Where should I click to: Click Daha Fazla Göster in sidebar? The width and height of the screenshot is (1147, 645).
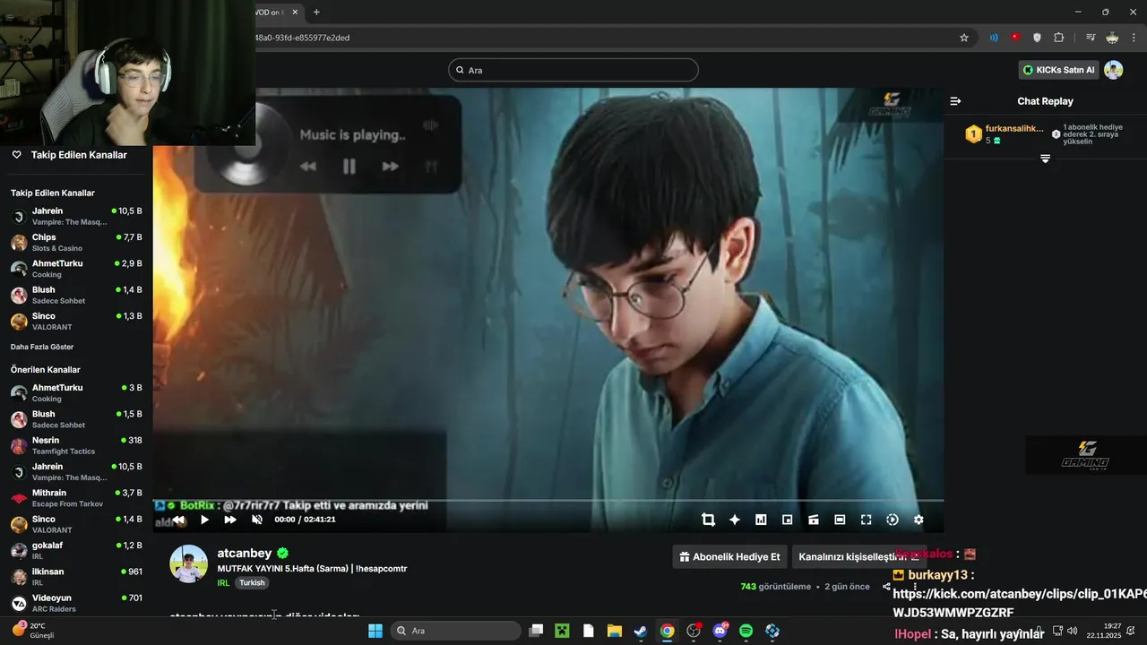click(42, 347)
